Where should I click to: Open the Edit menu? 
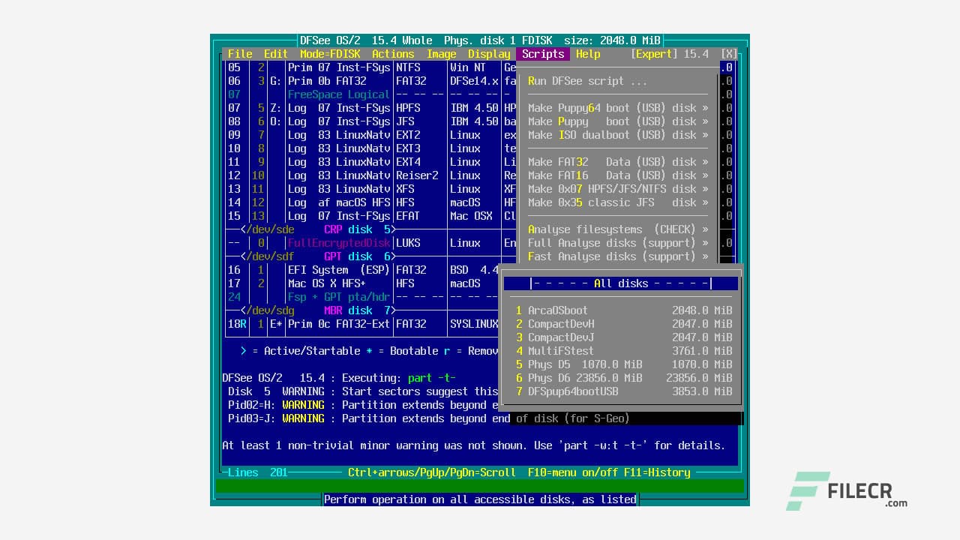point(275,53)
